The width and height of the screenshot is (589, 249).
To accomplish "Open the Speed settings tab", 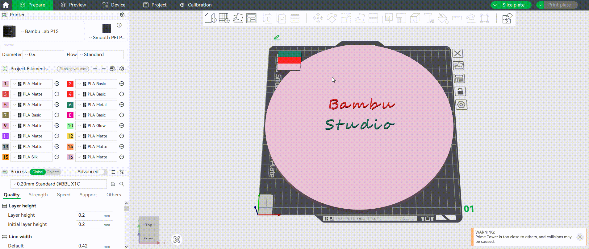I will click(x=64, y=195).
